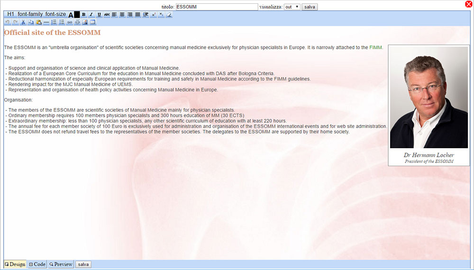This screenshot has width=474, height=270.
Task: Click the line about MJC Manual Medicine of UEMS
Action: tap(69, 84)
